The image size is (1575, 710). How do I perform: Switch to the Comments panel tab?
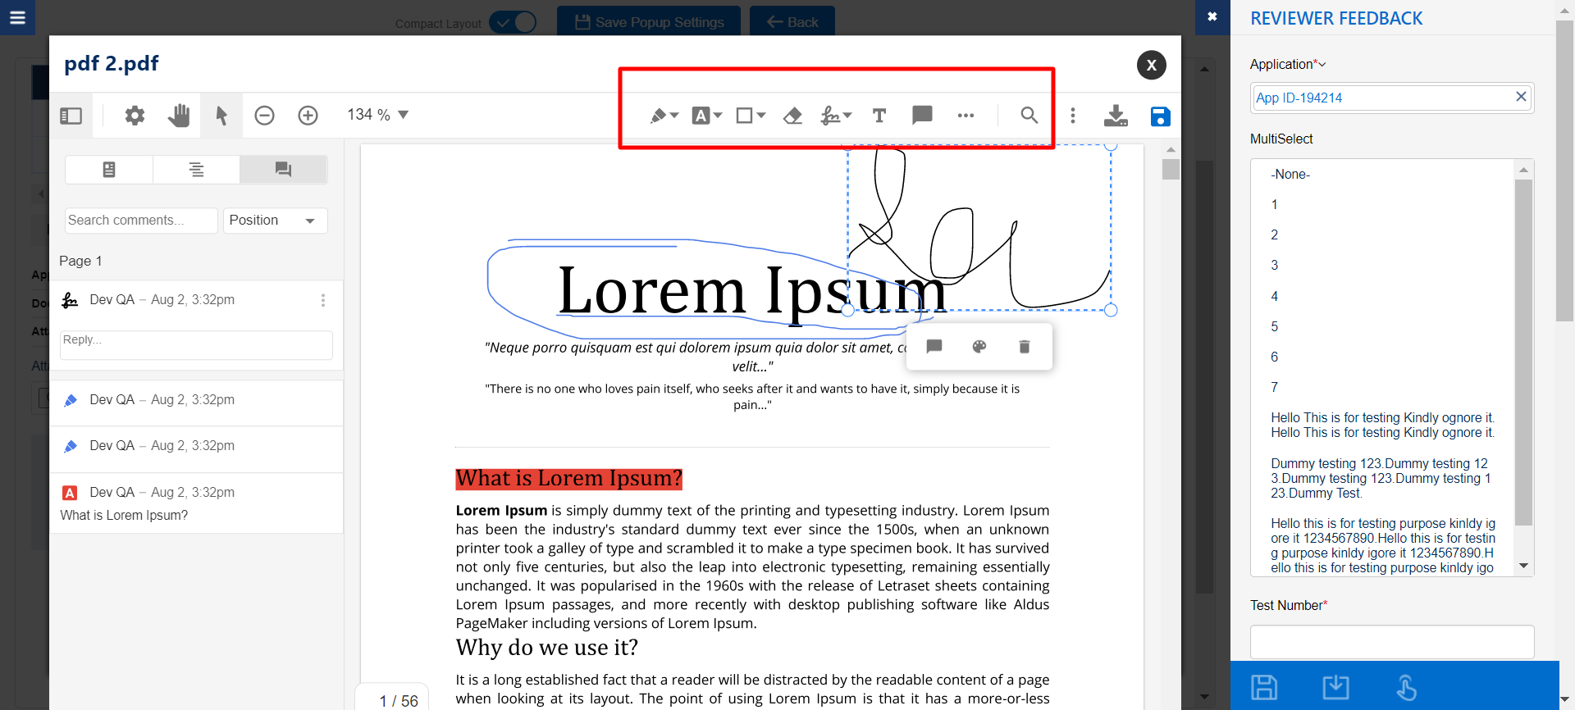283,170
